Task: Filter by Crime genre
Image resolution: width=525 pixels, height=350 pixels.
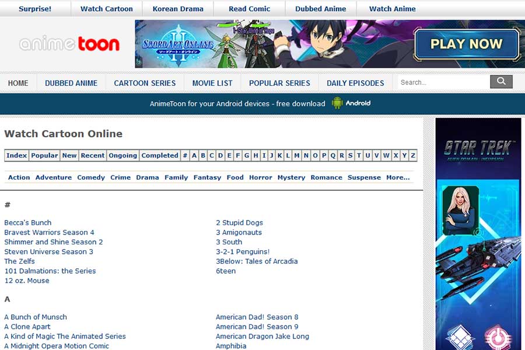Action: (121, 177)
